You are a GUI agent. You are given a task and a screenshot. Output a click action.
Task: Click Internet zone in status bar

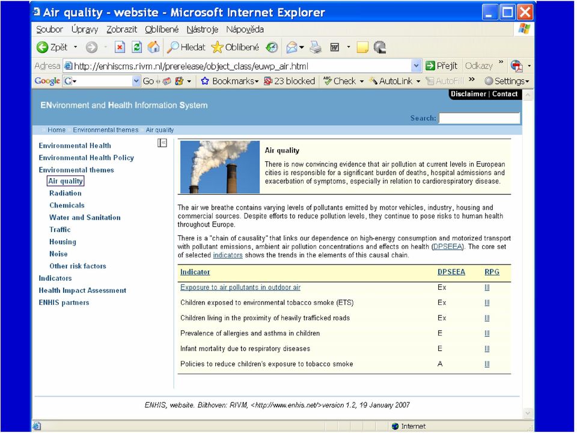[x=409, y=426]
